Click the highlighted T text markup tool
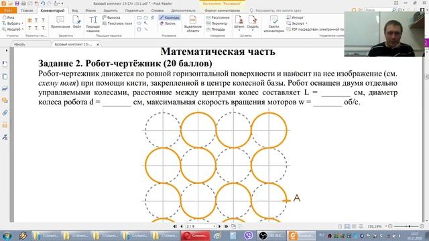 (29, 21)
